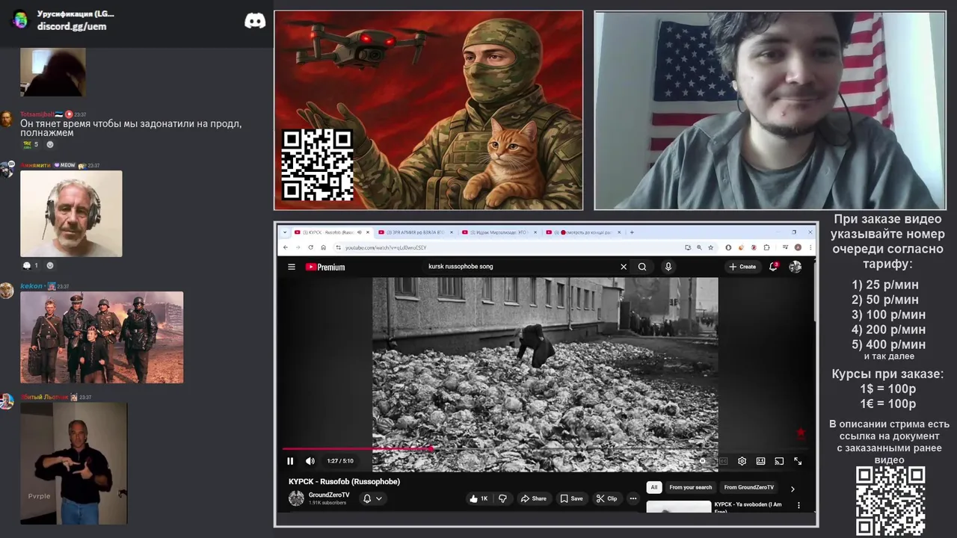Pause the YouTube video
This screenshot has width=957, height=538.
[x=291, y=461]
